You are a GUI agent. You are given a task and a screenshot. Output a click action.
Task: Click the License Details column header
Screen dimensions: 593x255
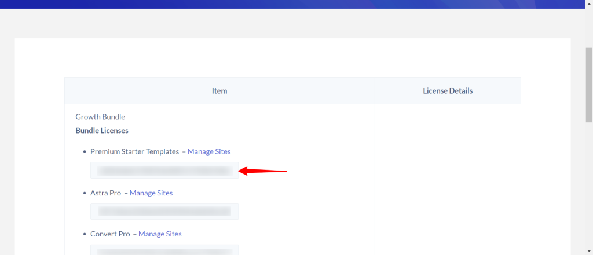(x=448, y=91)
